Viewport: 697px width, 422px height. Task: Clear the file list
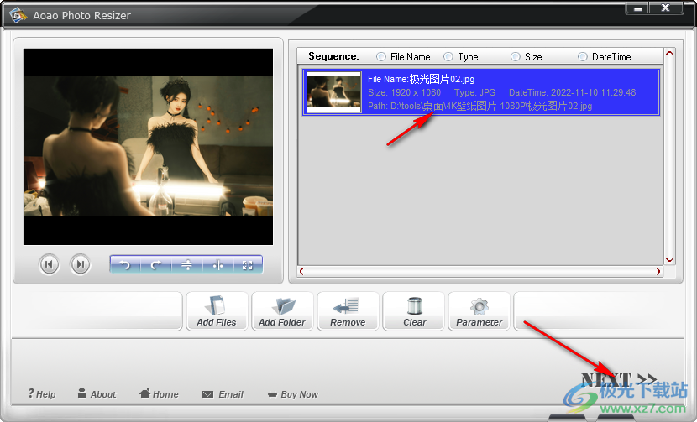(x=413, y=311)
